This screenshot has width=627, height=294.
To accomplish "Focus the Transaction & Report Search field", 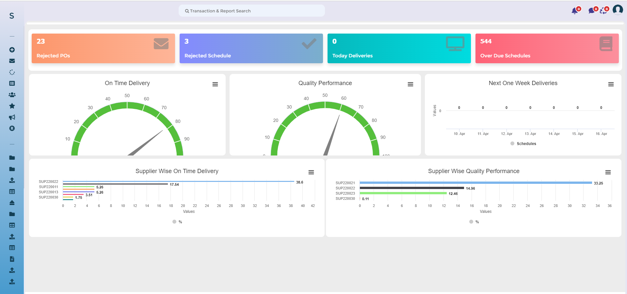I will (x=252, y=11).
